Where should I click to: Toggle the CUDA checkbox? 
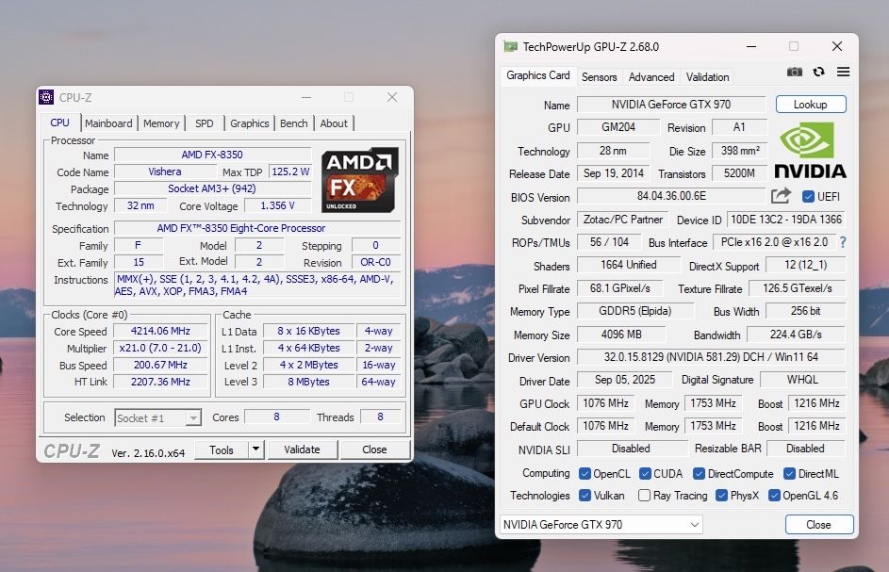click(645, 473)
